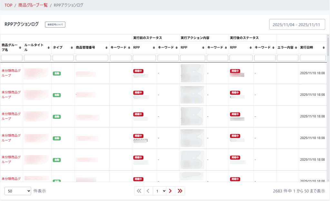This screenshot has width=330, height=201.
Task: Click the table vertical scrollbar
Action: pos(328,97)
